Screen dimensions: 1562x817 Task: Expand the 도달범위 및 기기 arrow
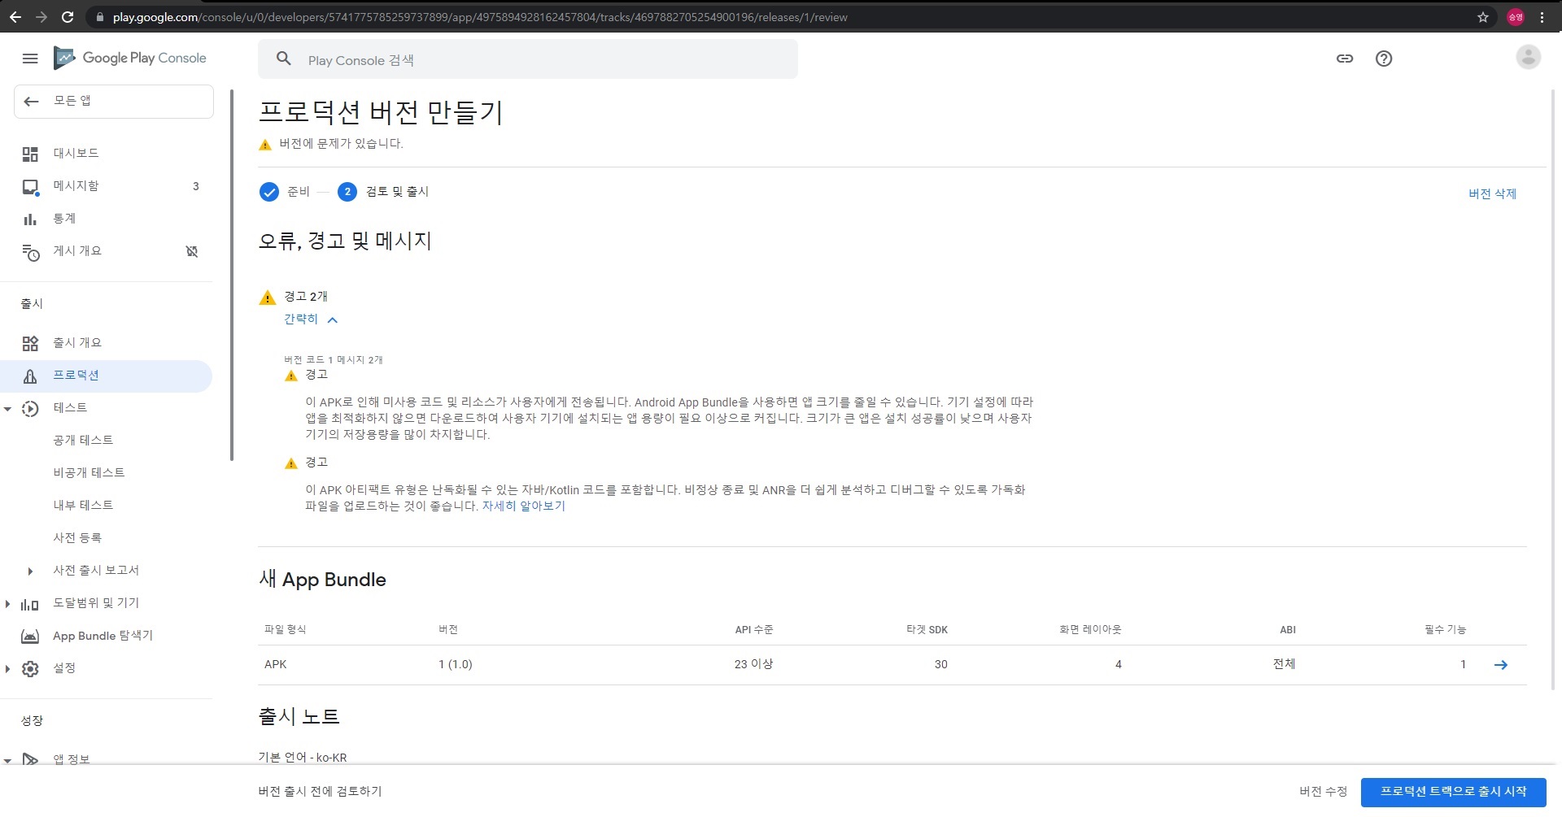click(x=8, y=604)
